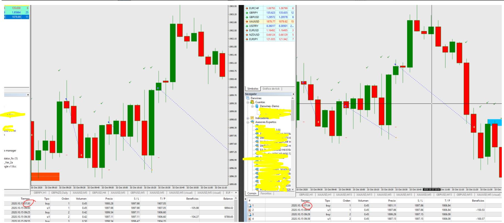504x223 pixels.
Task: Click the EURCHF symbol arrow icon
Action: click(247, 8)
